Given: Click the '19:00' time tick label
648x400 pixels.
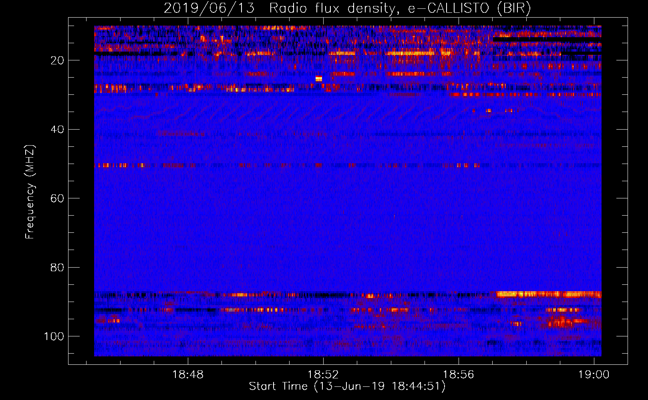Looking at the screenshot, I should coord(594,375).
